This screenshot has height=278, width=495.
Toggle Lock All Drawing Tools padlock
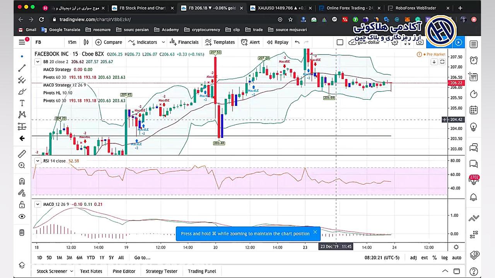22,205
